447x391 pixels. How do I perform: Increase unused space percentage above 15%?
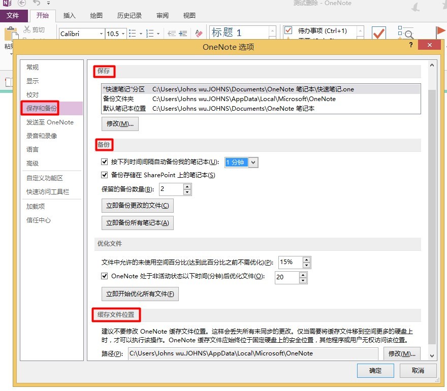coord(306,259)
